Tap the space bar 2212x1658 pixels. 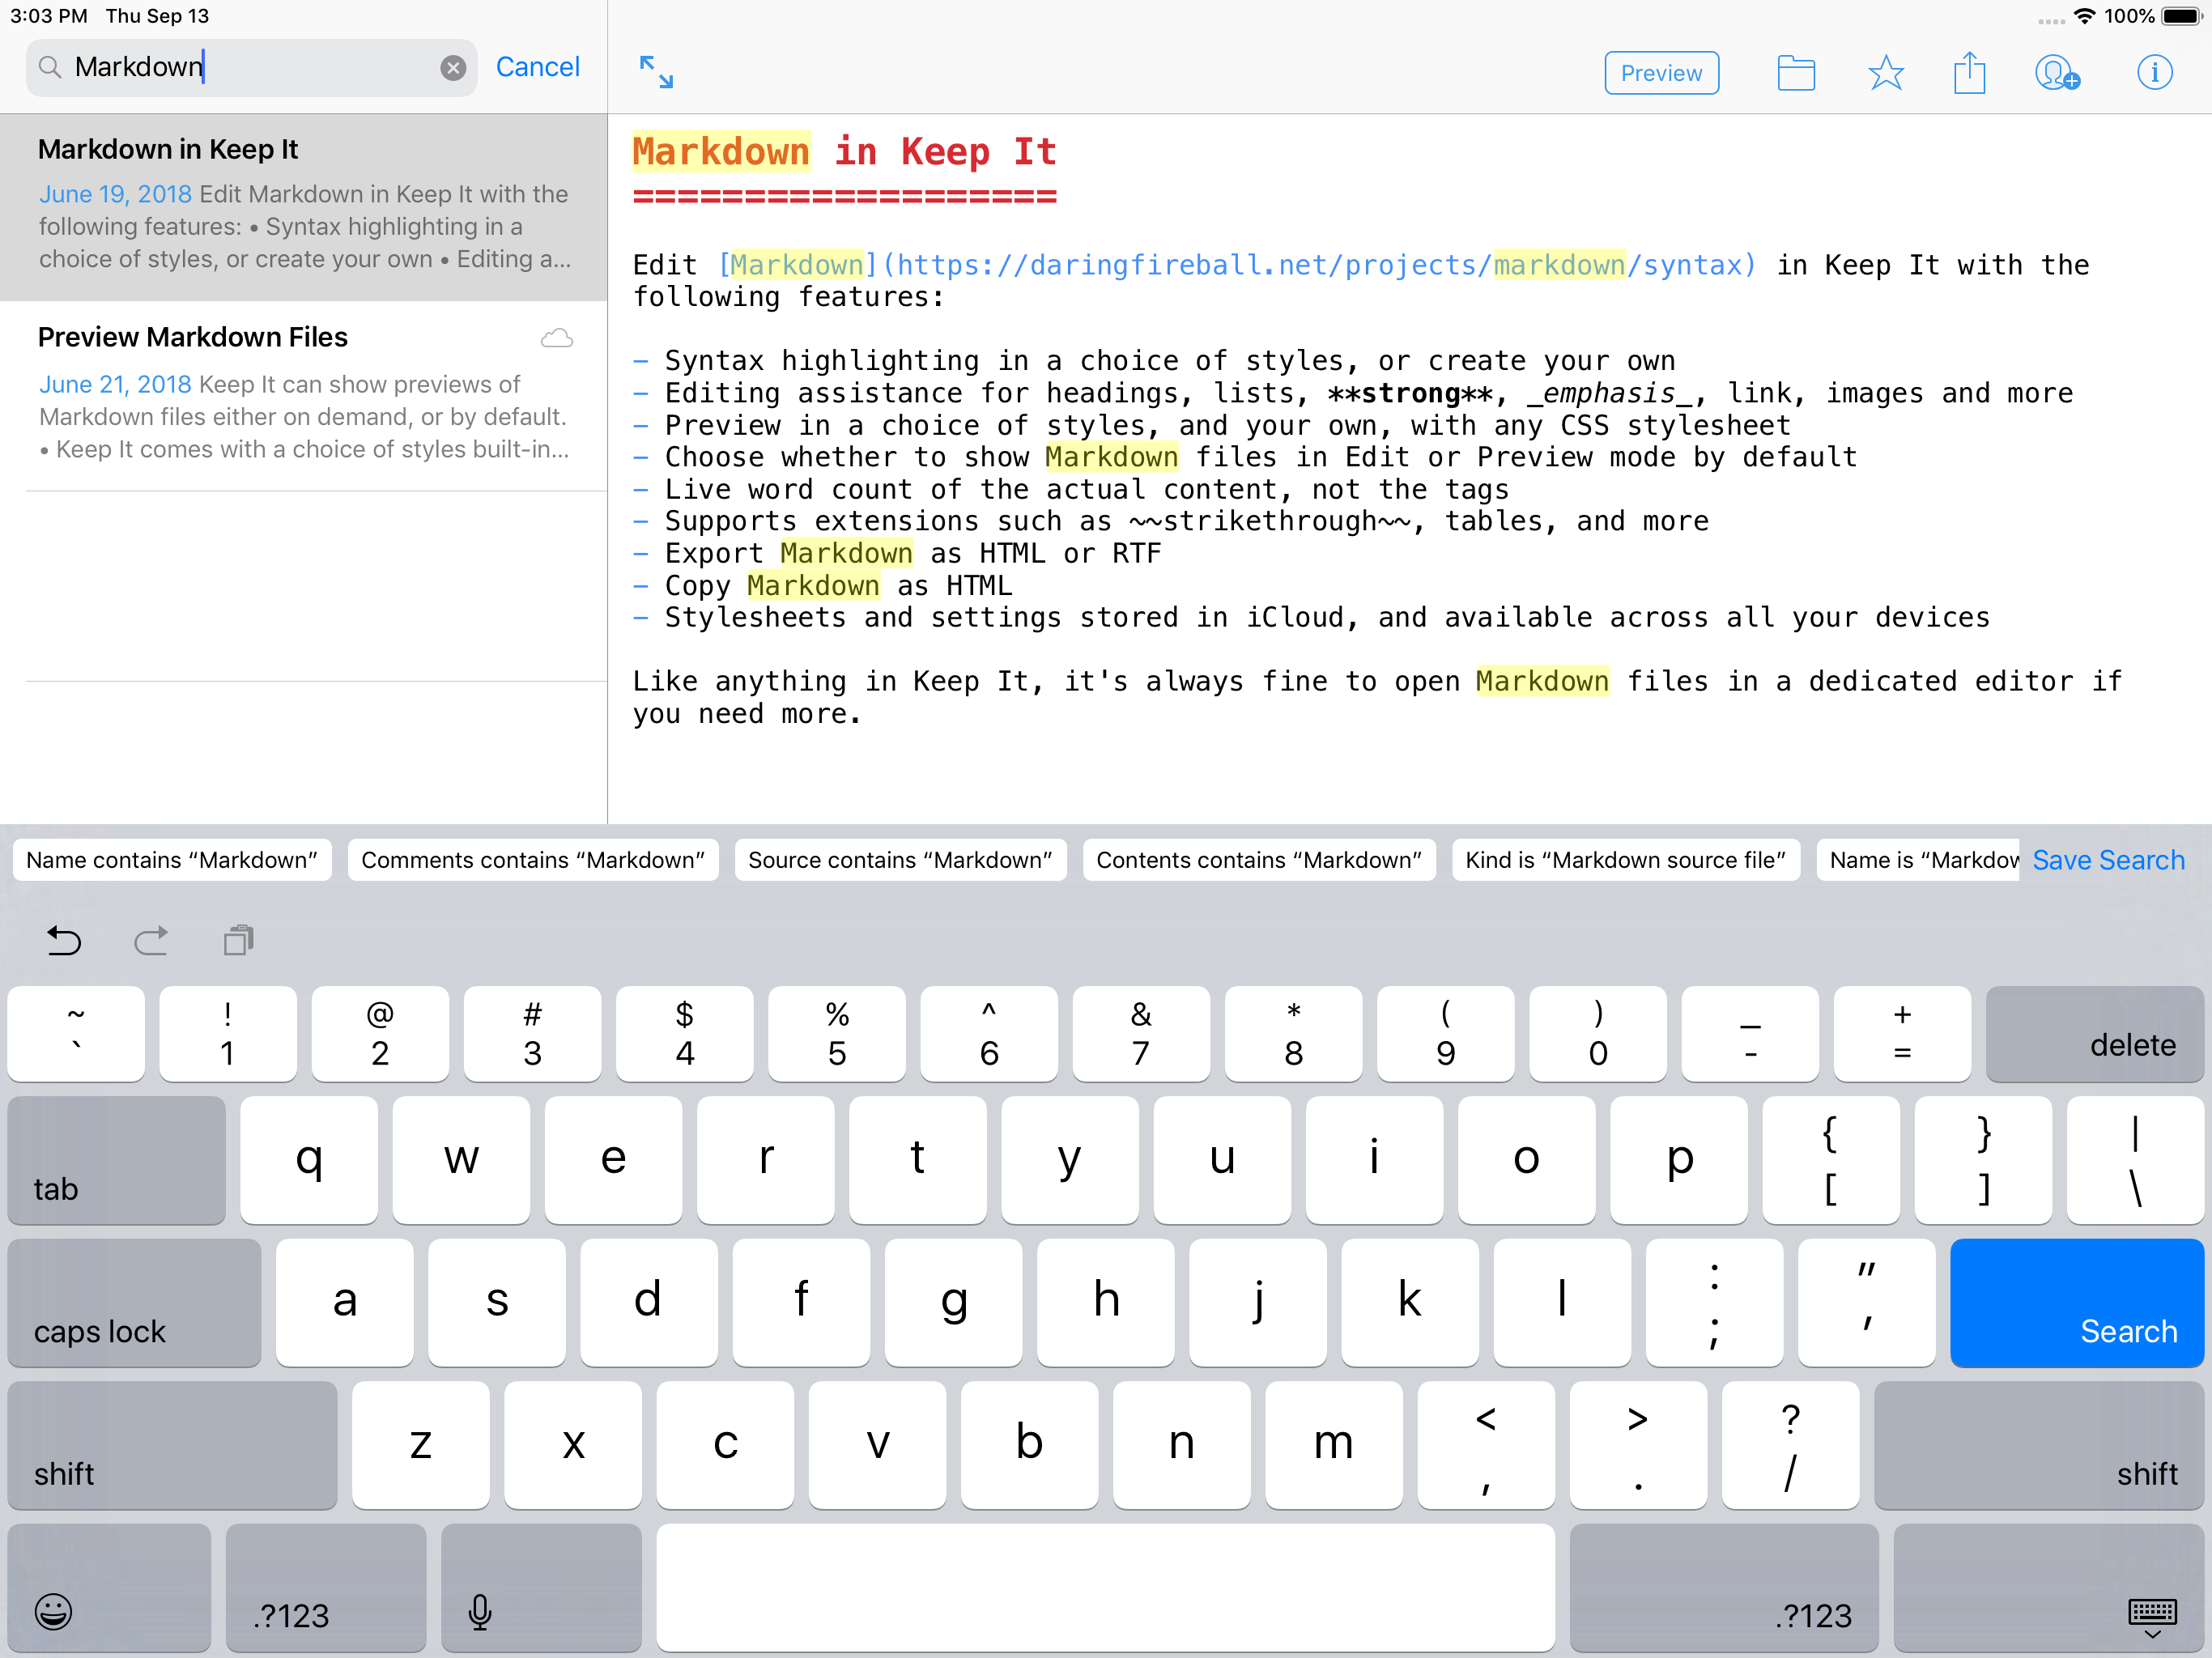tap(1105, 1588)
